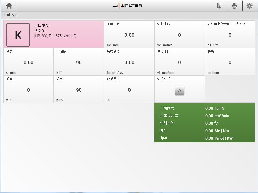258x193 pixels.
Task: Click the Walter logo in the header
Action: pyautogui.click(x=127, y=5)
